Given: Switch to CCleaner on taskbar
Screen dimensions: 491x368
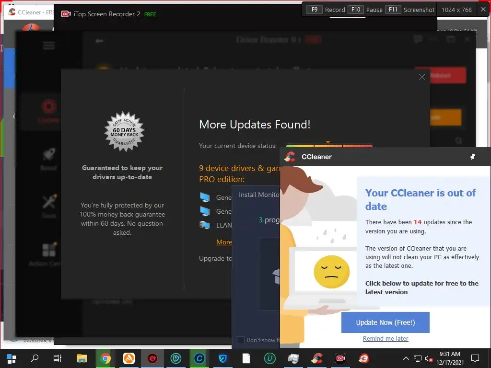Looking at the screenshot, I should coord(317,358).
